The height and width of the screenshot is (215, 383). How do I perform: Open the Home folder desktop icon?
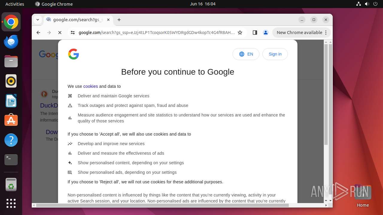(363, 196)
